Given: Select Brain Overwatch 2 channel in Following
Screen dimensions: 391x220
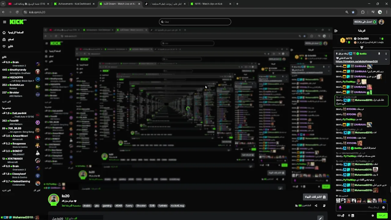Looking at the screenshot, I should (21, 64).
